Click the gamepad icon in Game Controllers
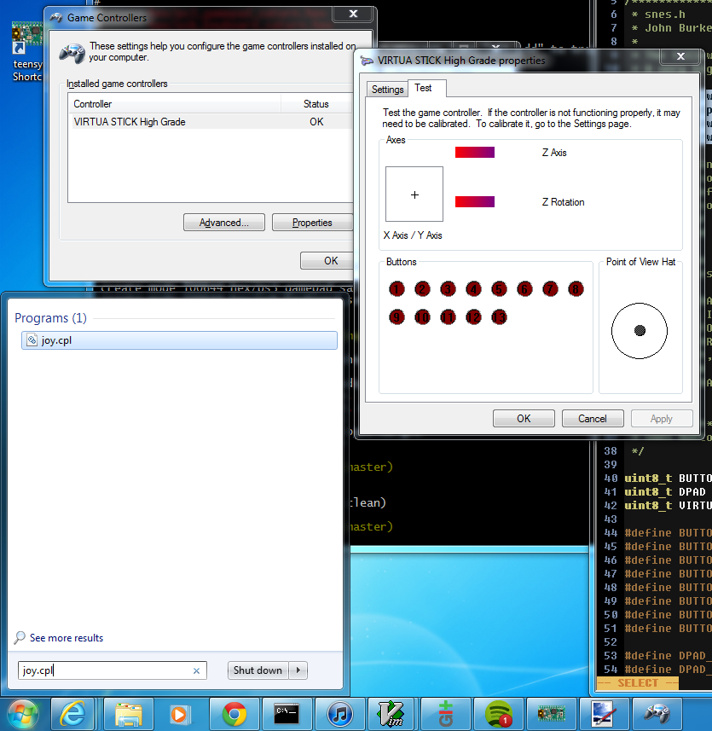712x731 pixels. pos(72,53)
